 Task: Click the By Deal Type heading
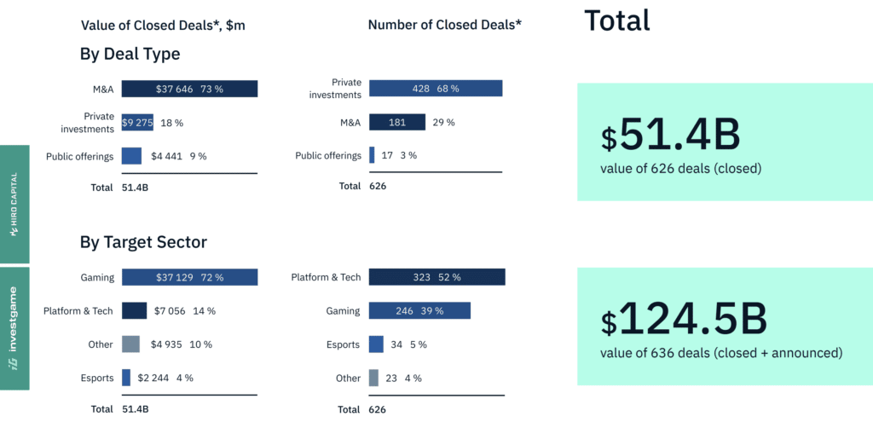(130, 55)
